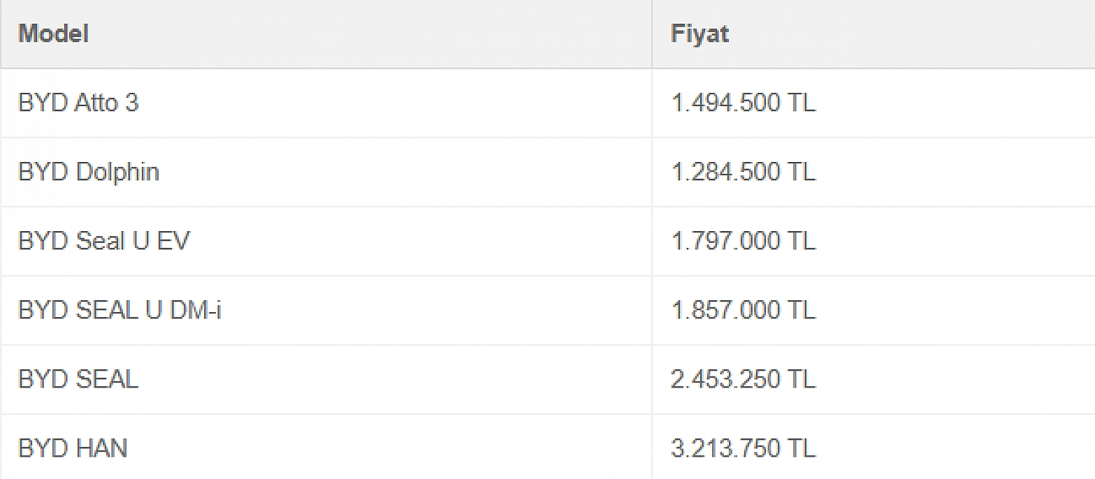Click the HAN text in last row
The width and height of the screenshot is (1095, 479).
[x=101, y=448]
